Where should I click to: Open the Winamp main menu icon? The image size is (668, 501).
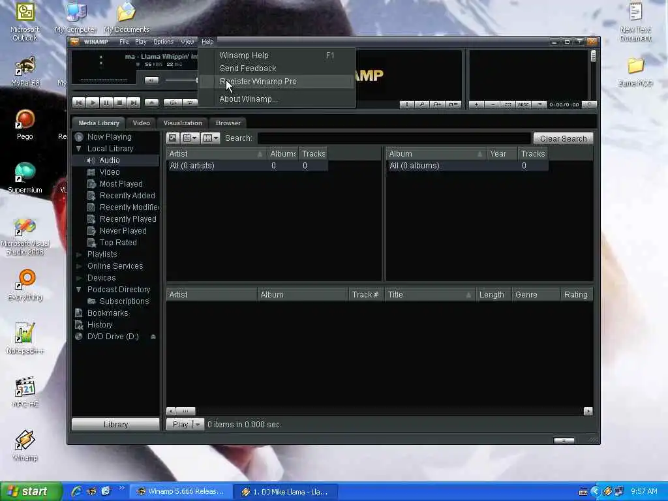pyautogui.click(x=75, y=41)
